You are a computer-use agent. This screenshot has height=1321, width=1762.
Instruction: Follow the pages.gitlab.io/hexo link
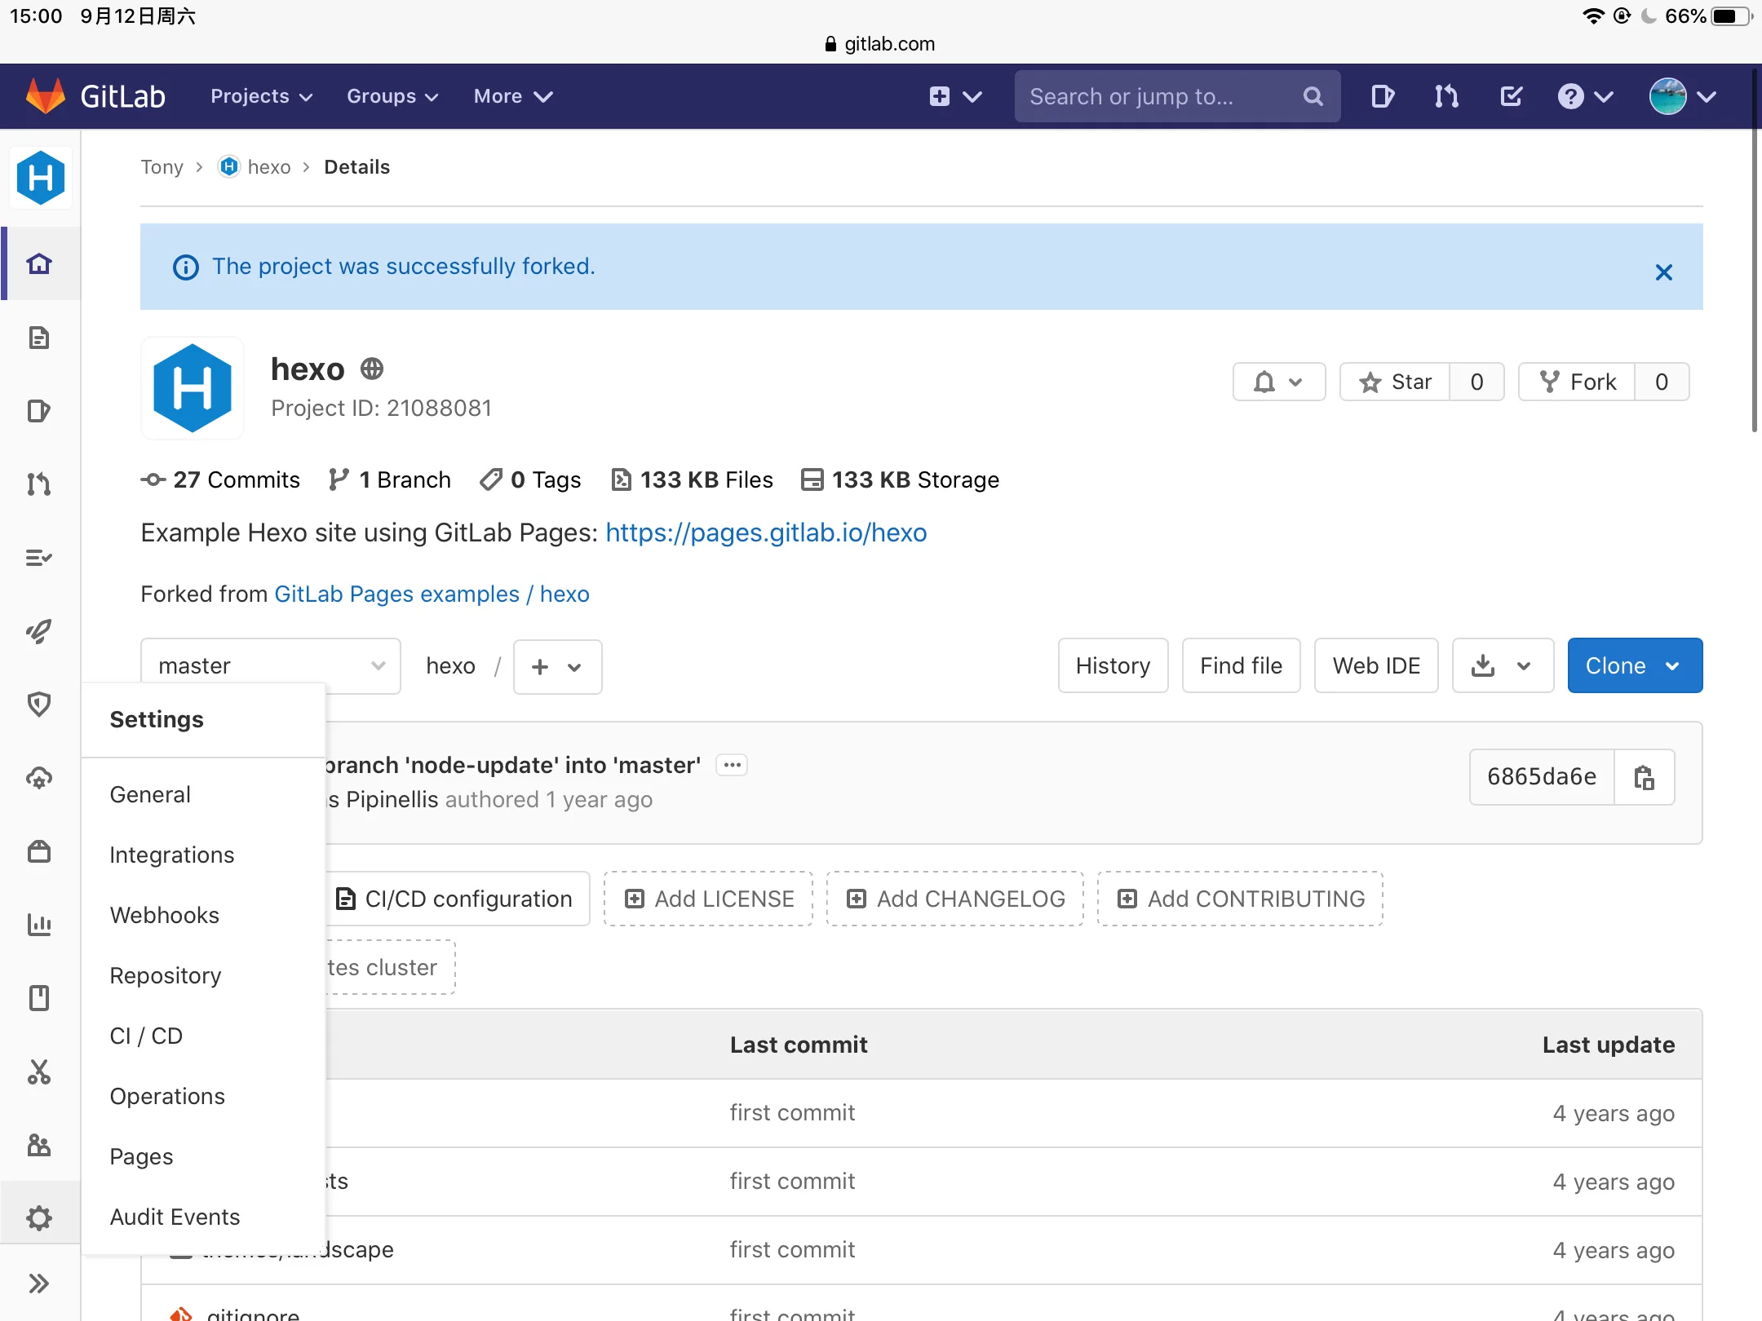click(765, 532)
